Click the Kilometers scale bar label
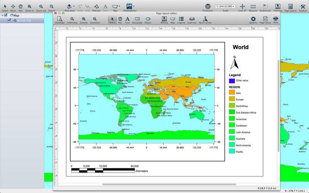The image size is (309, 193). pyautogui.click(x=142, y=171)
